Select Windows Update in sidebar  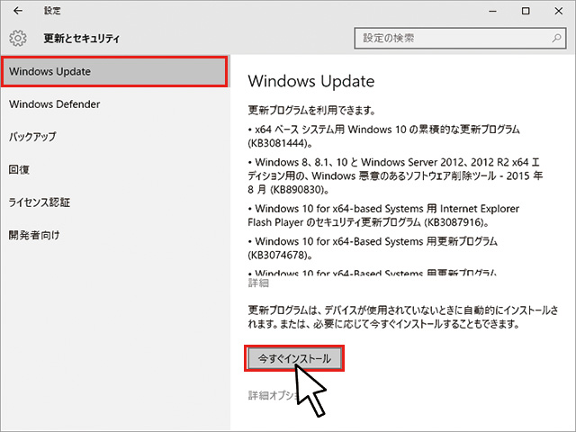coord(114,72)
